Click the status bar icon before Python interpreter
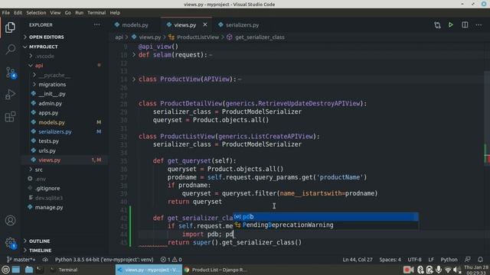The height and width of the screenshot is (275, 490). point(45,260)
